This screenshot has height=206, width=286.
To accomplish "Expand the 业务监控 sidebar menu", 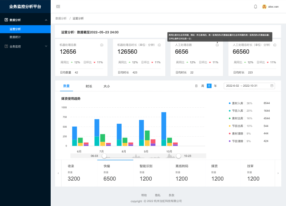I will tap(46, 46).
